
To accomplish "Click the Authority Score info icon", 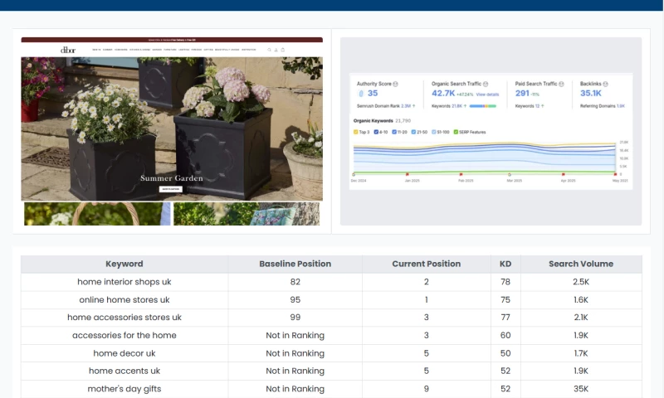I will (395, 84).
